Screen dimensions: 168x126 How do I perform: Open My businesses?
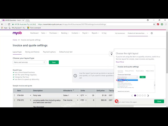point(120,33)
